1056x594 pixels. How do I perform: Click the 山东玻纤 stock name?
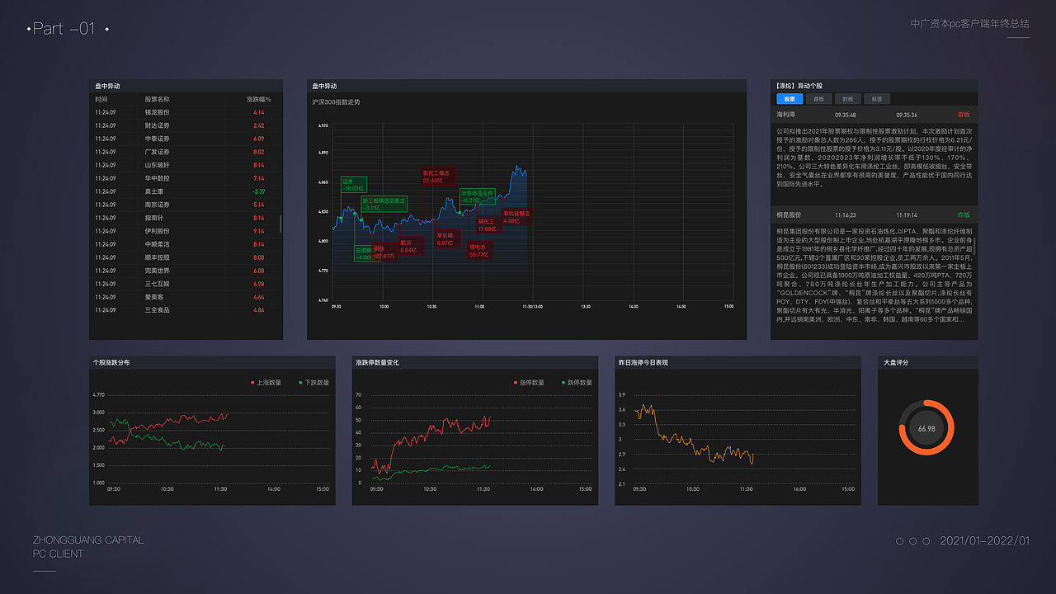point(157,165)
